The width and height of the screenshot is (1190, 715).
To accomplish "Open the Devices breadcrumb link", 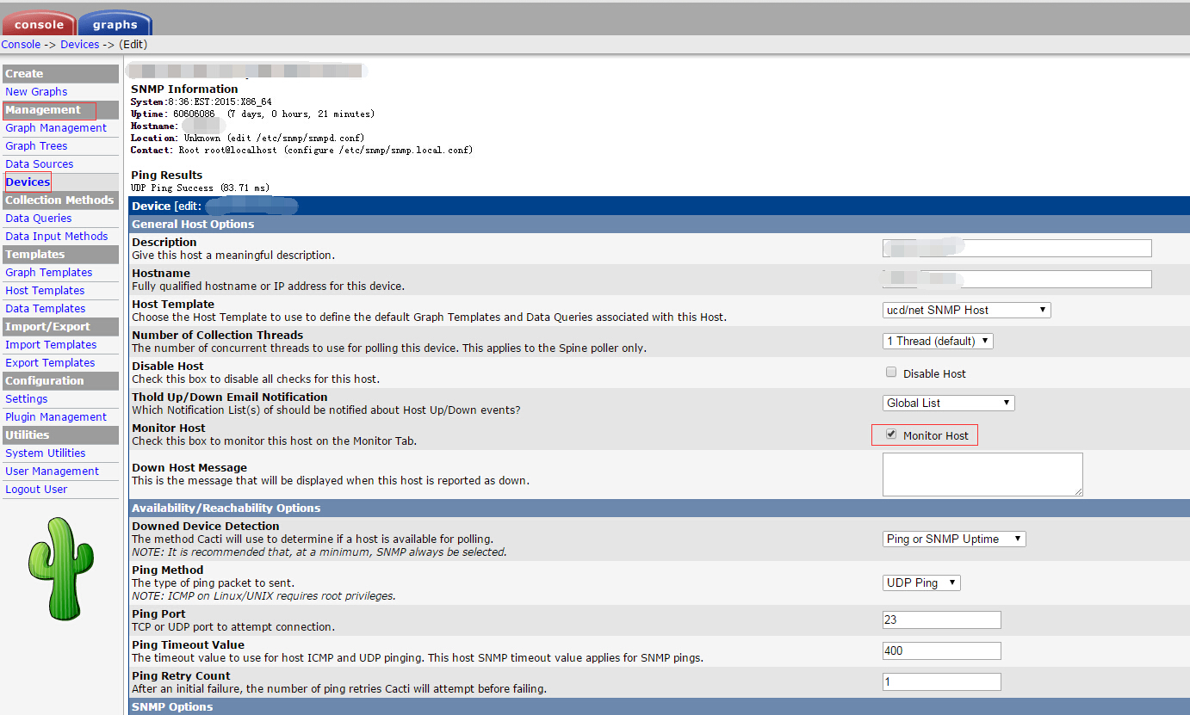I will (x=79, y=44).
